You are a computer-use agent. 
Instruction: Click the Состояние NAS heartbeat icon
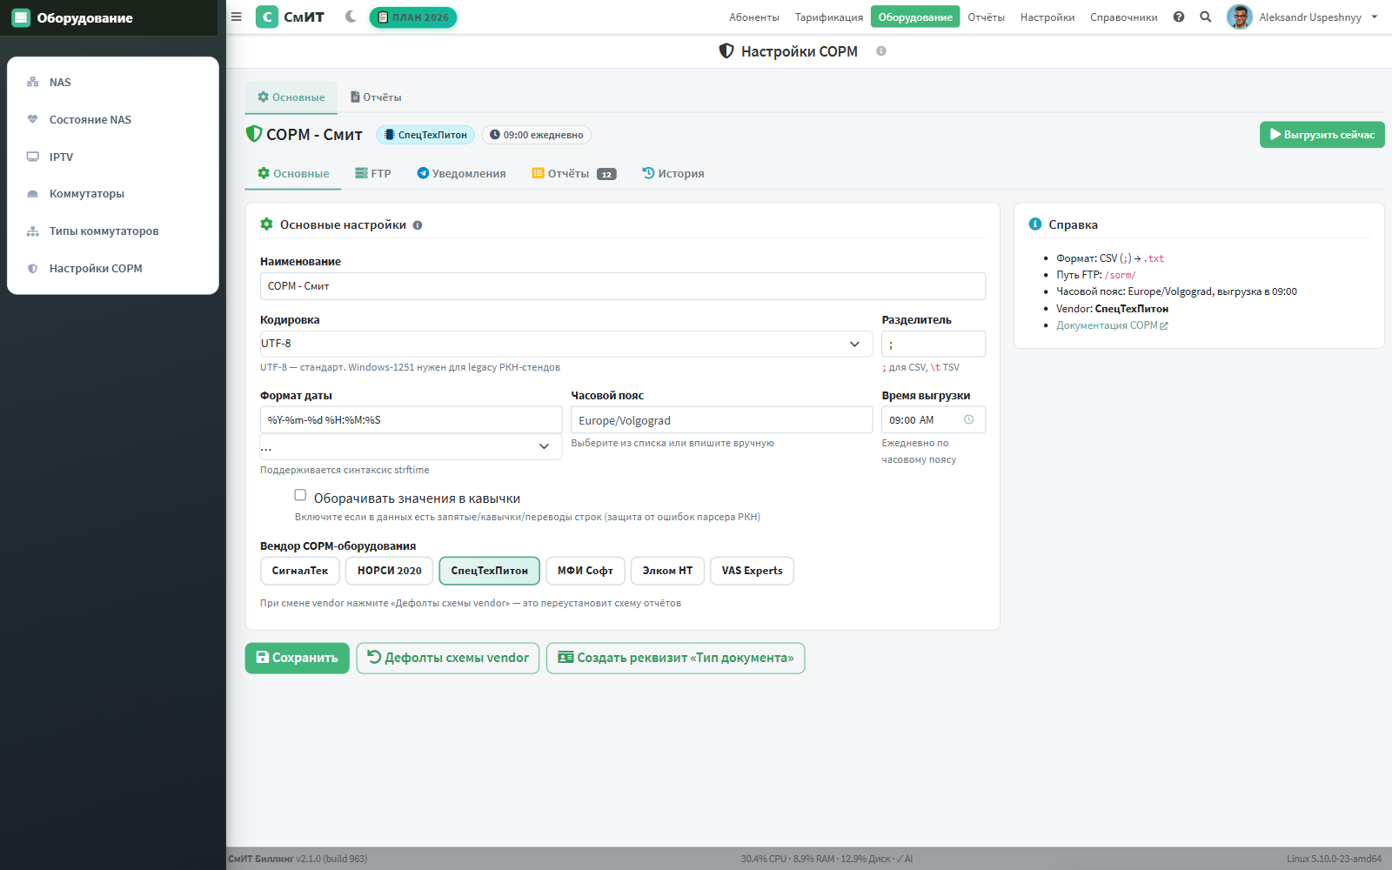pyautogui.click(x=33, y=119)
